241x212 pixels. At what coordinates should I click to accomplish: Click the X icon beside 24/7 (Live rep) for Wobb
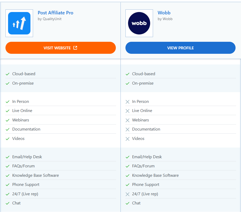click(x=128, y=194)
